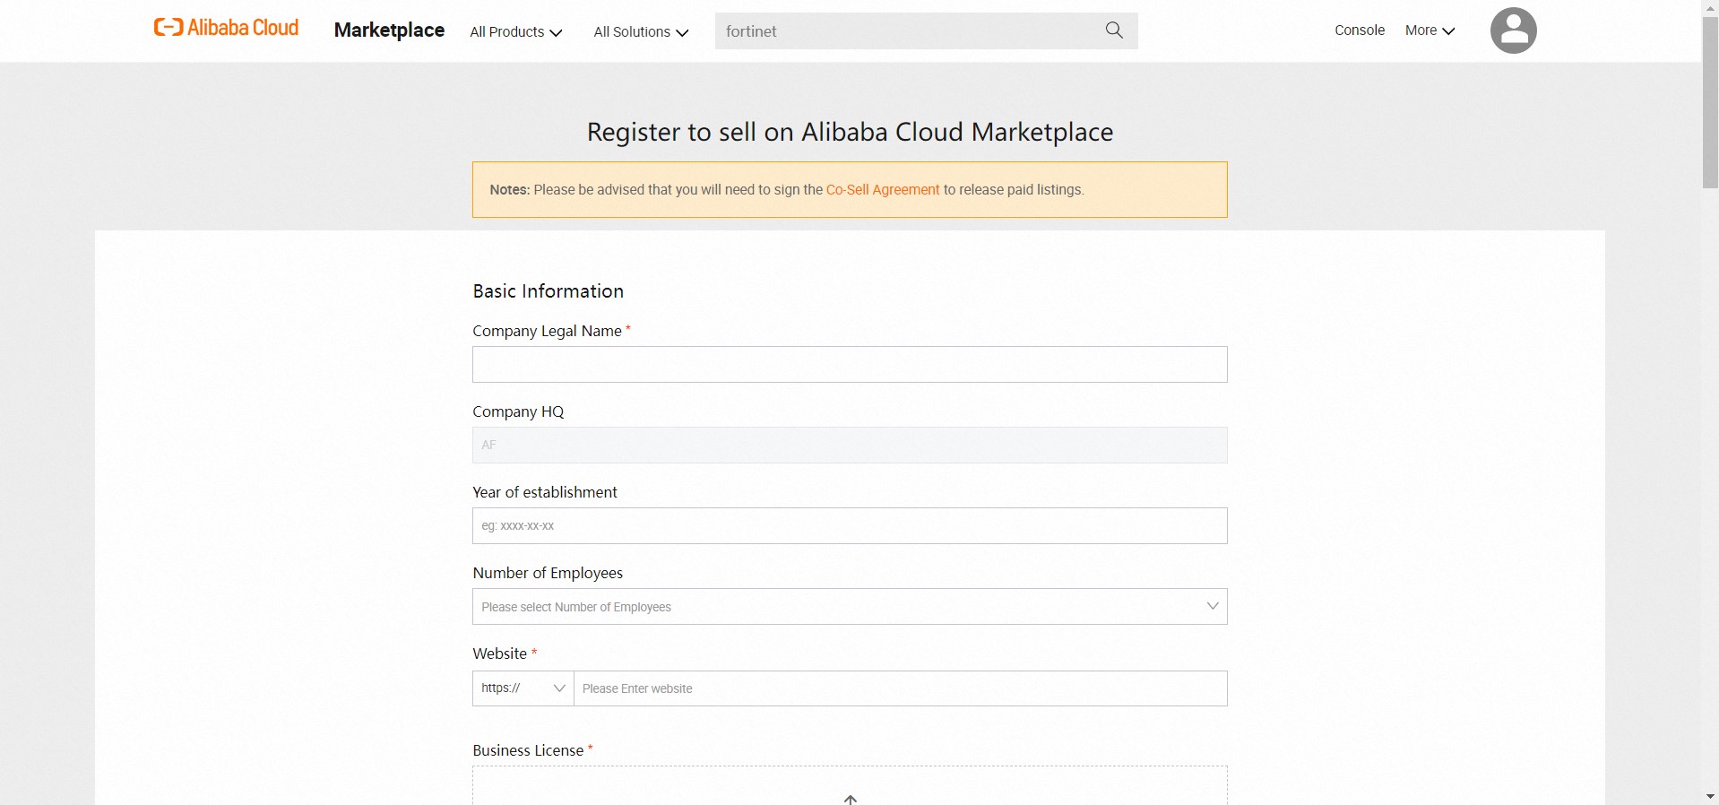Click the scrollbar down arrow
1719x805 pixels.
point(1710,796)
